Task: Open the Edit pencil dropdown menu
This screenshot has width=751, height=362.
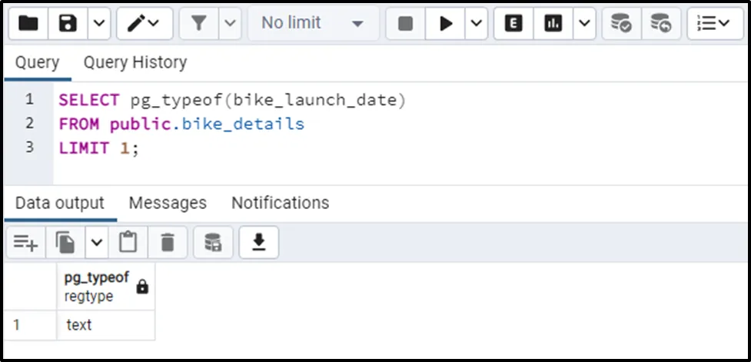Action: [144, 24]
